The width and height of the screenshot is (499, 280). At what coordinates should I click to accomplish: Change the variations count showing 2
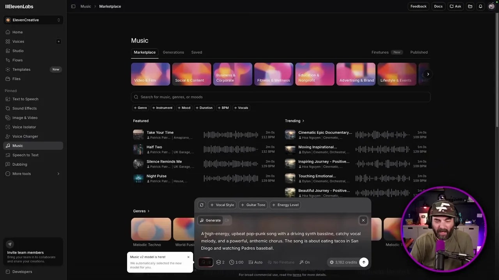coord(220,262)
